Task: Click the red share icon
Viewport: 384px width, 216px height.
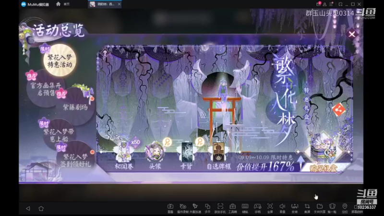Action: coord(339,110)
